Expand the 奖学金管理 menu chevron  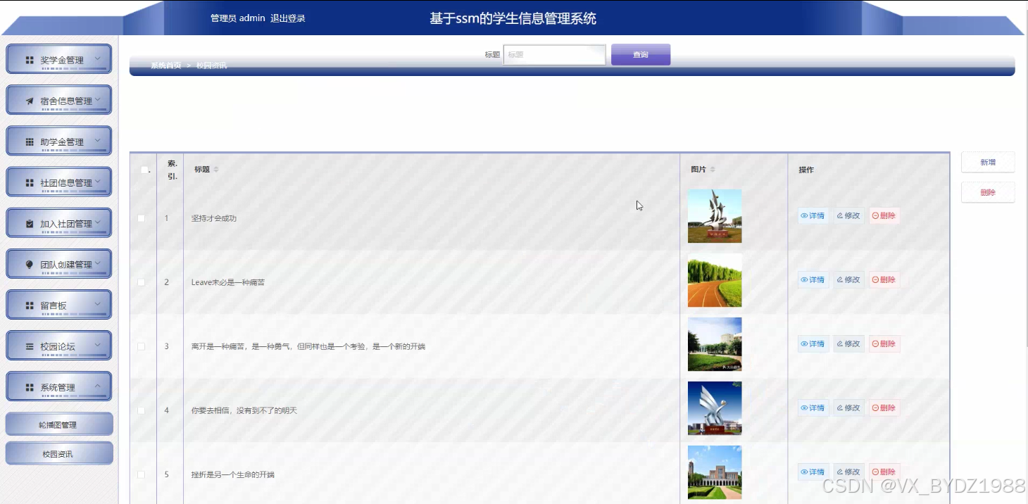tap(98, 58)
